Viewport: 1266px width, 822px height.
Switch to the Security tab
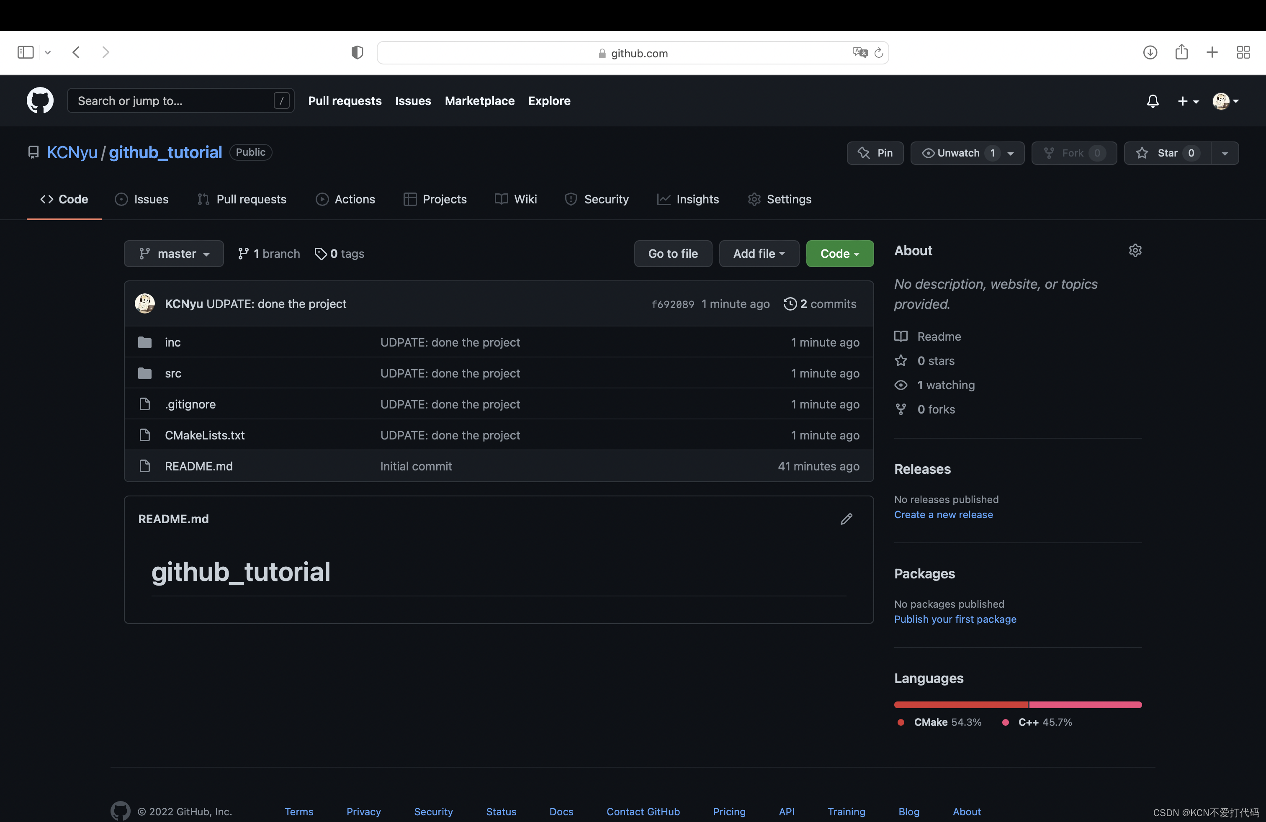tap(597, 199)
